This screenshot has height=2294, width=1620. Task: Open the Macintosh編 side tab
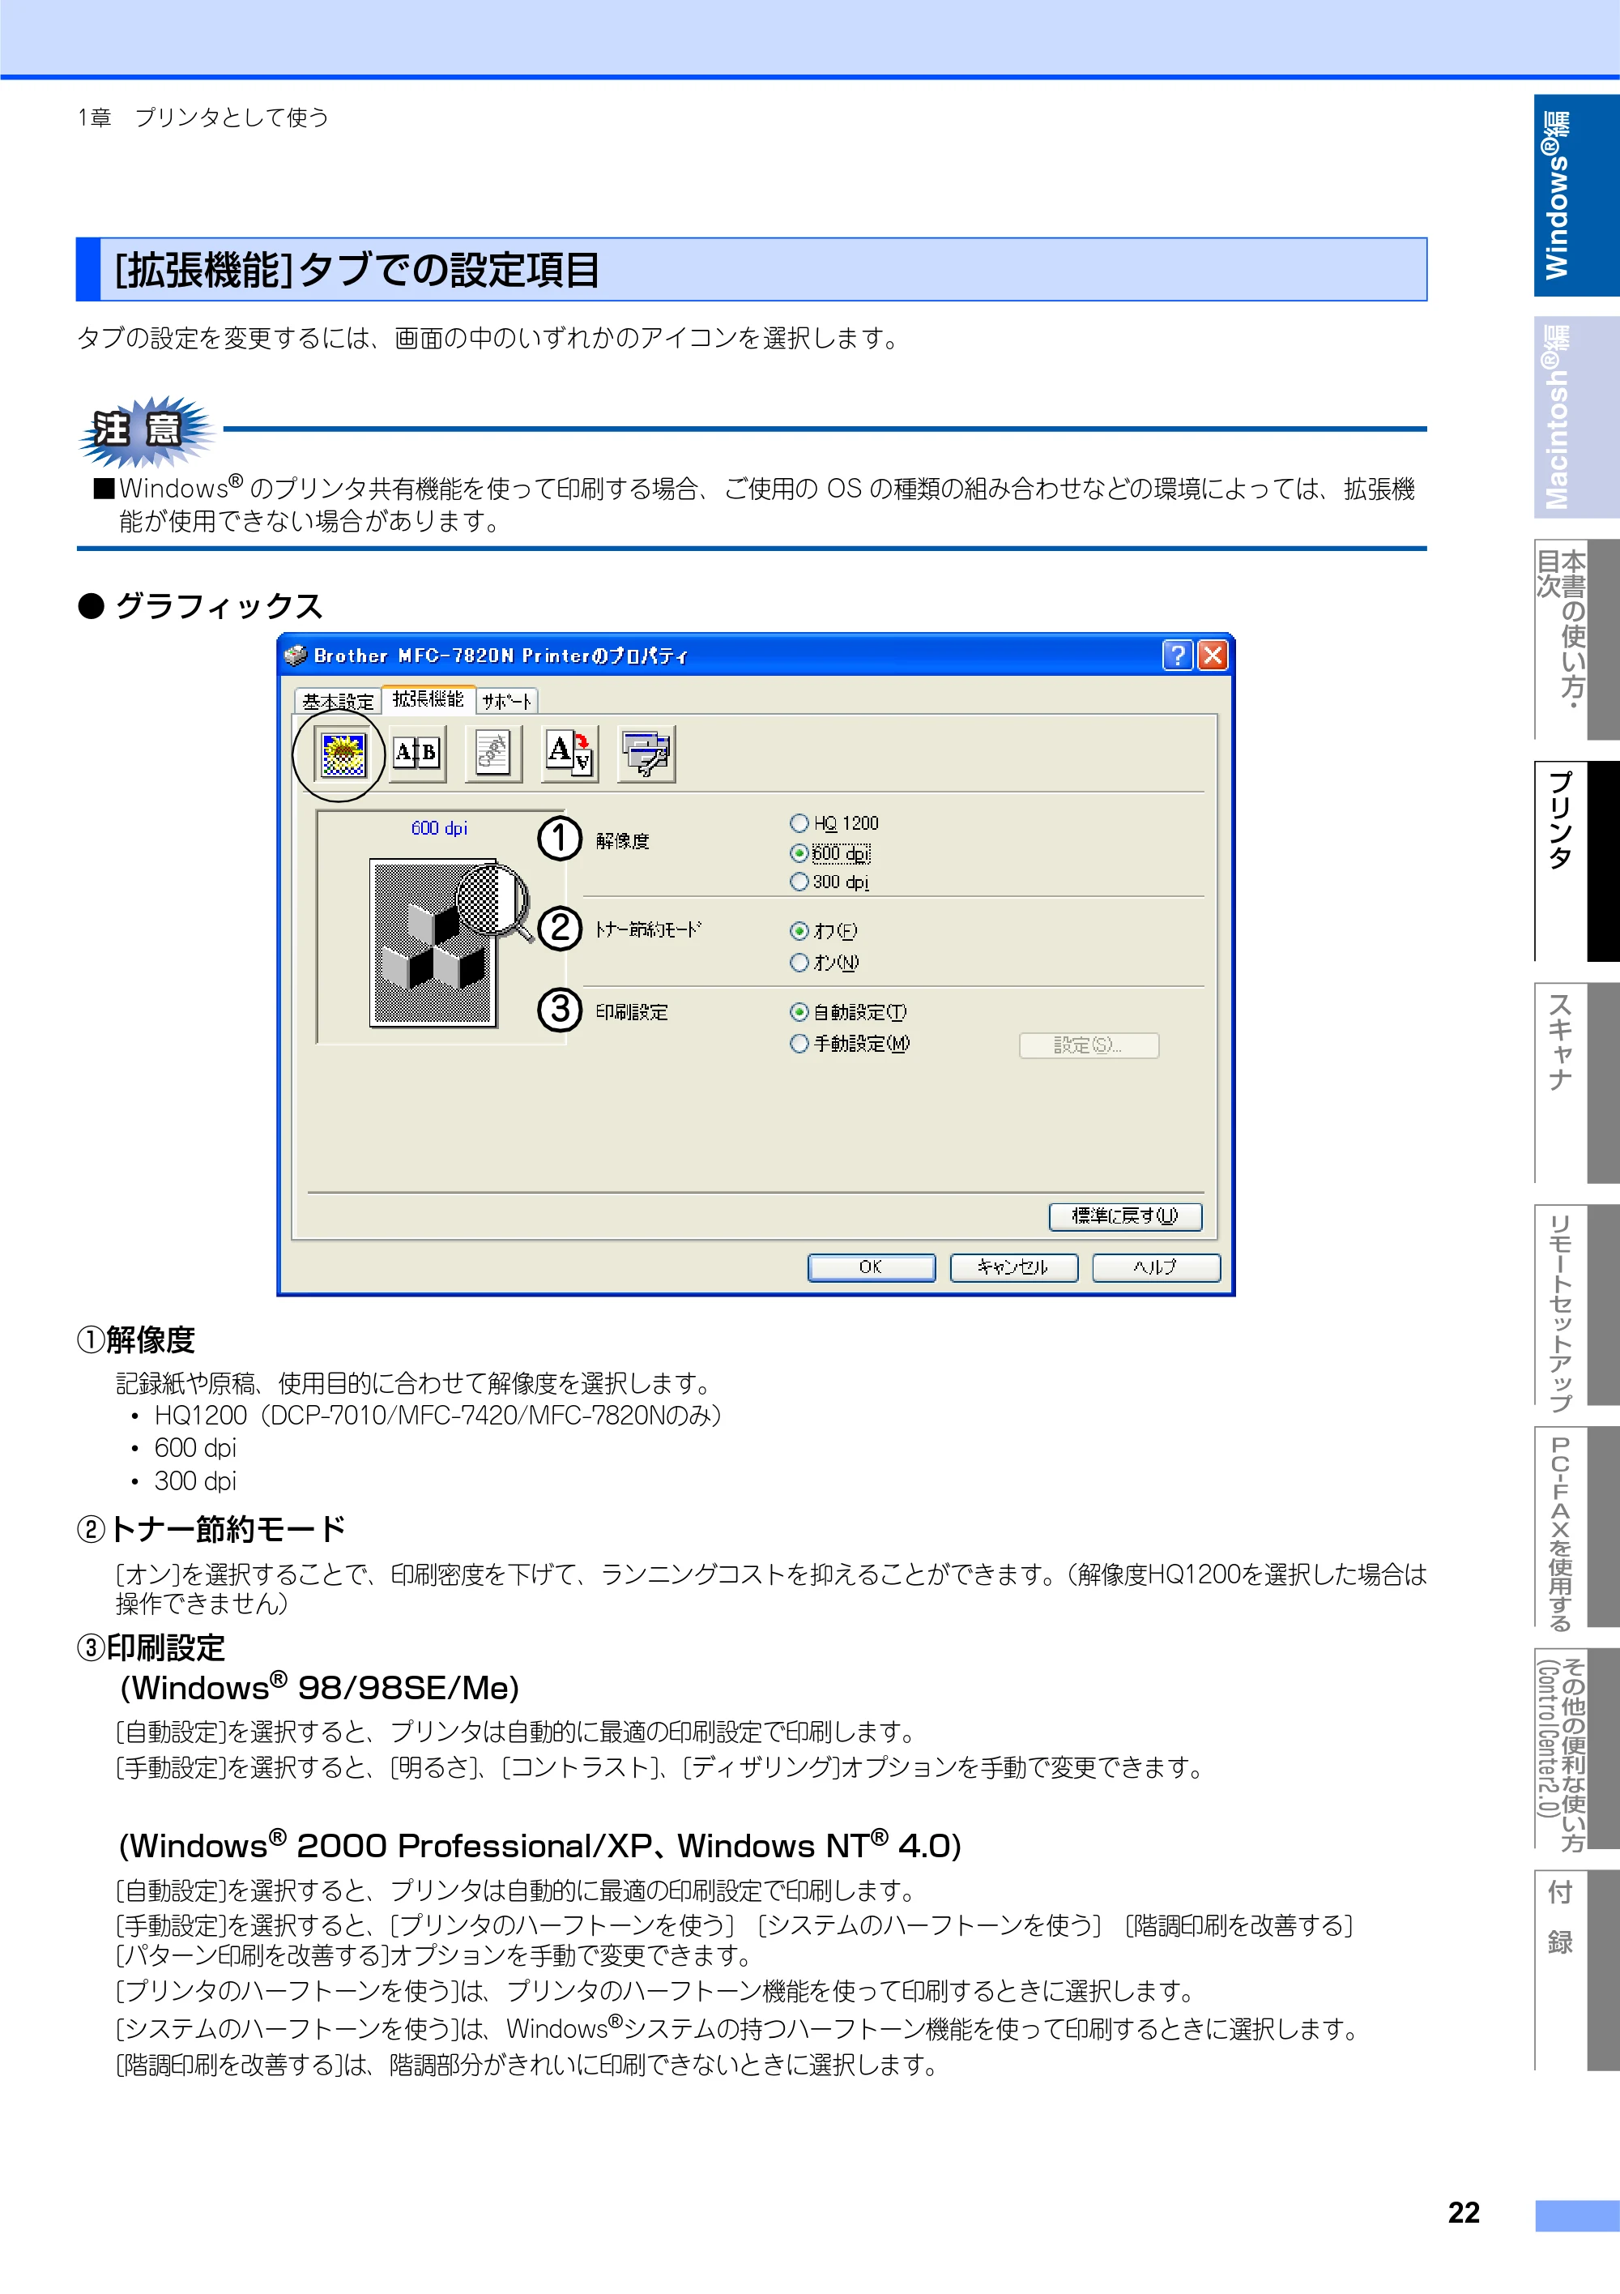[x=1576, y=417]
